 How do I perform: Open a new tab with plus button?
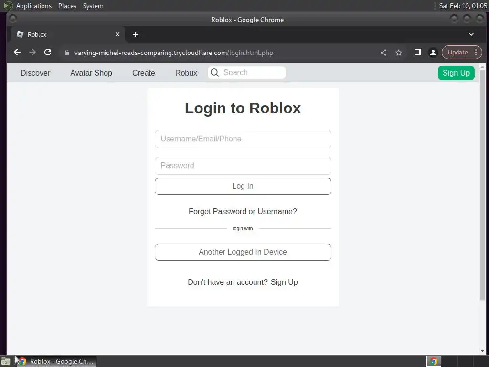[135, 34]
